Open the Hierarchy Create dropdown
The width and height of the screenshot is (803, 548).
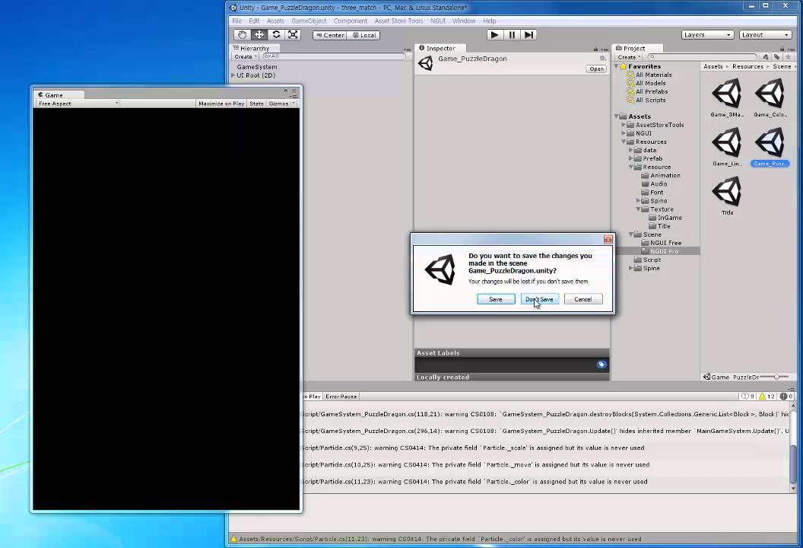click(246, 57)
